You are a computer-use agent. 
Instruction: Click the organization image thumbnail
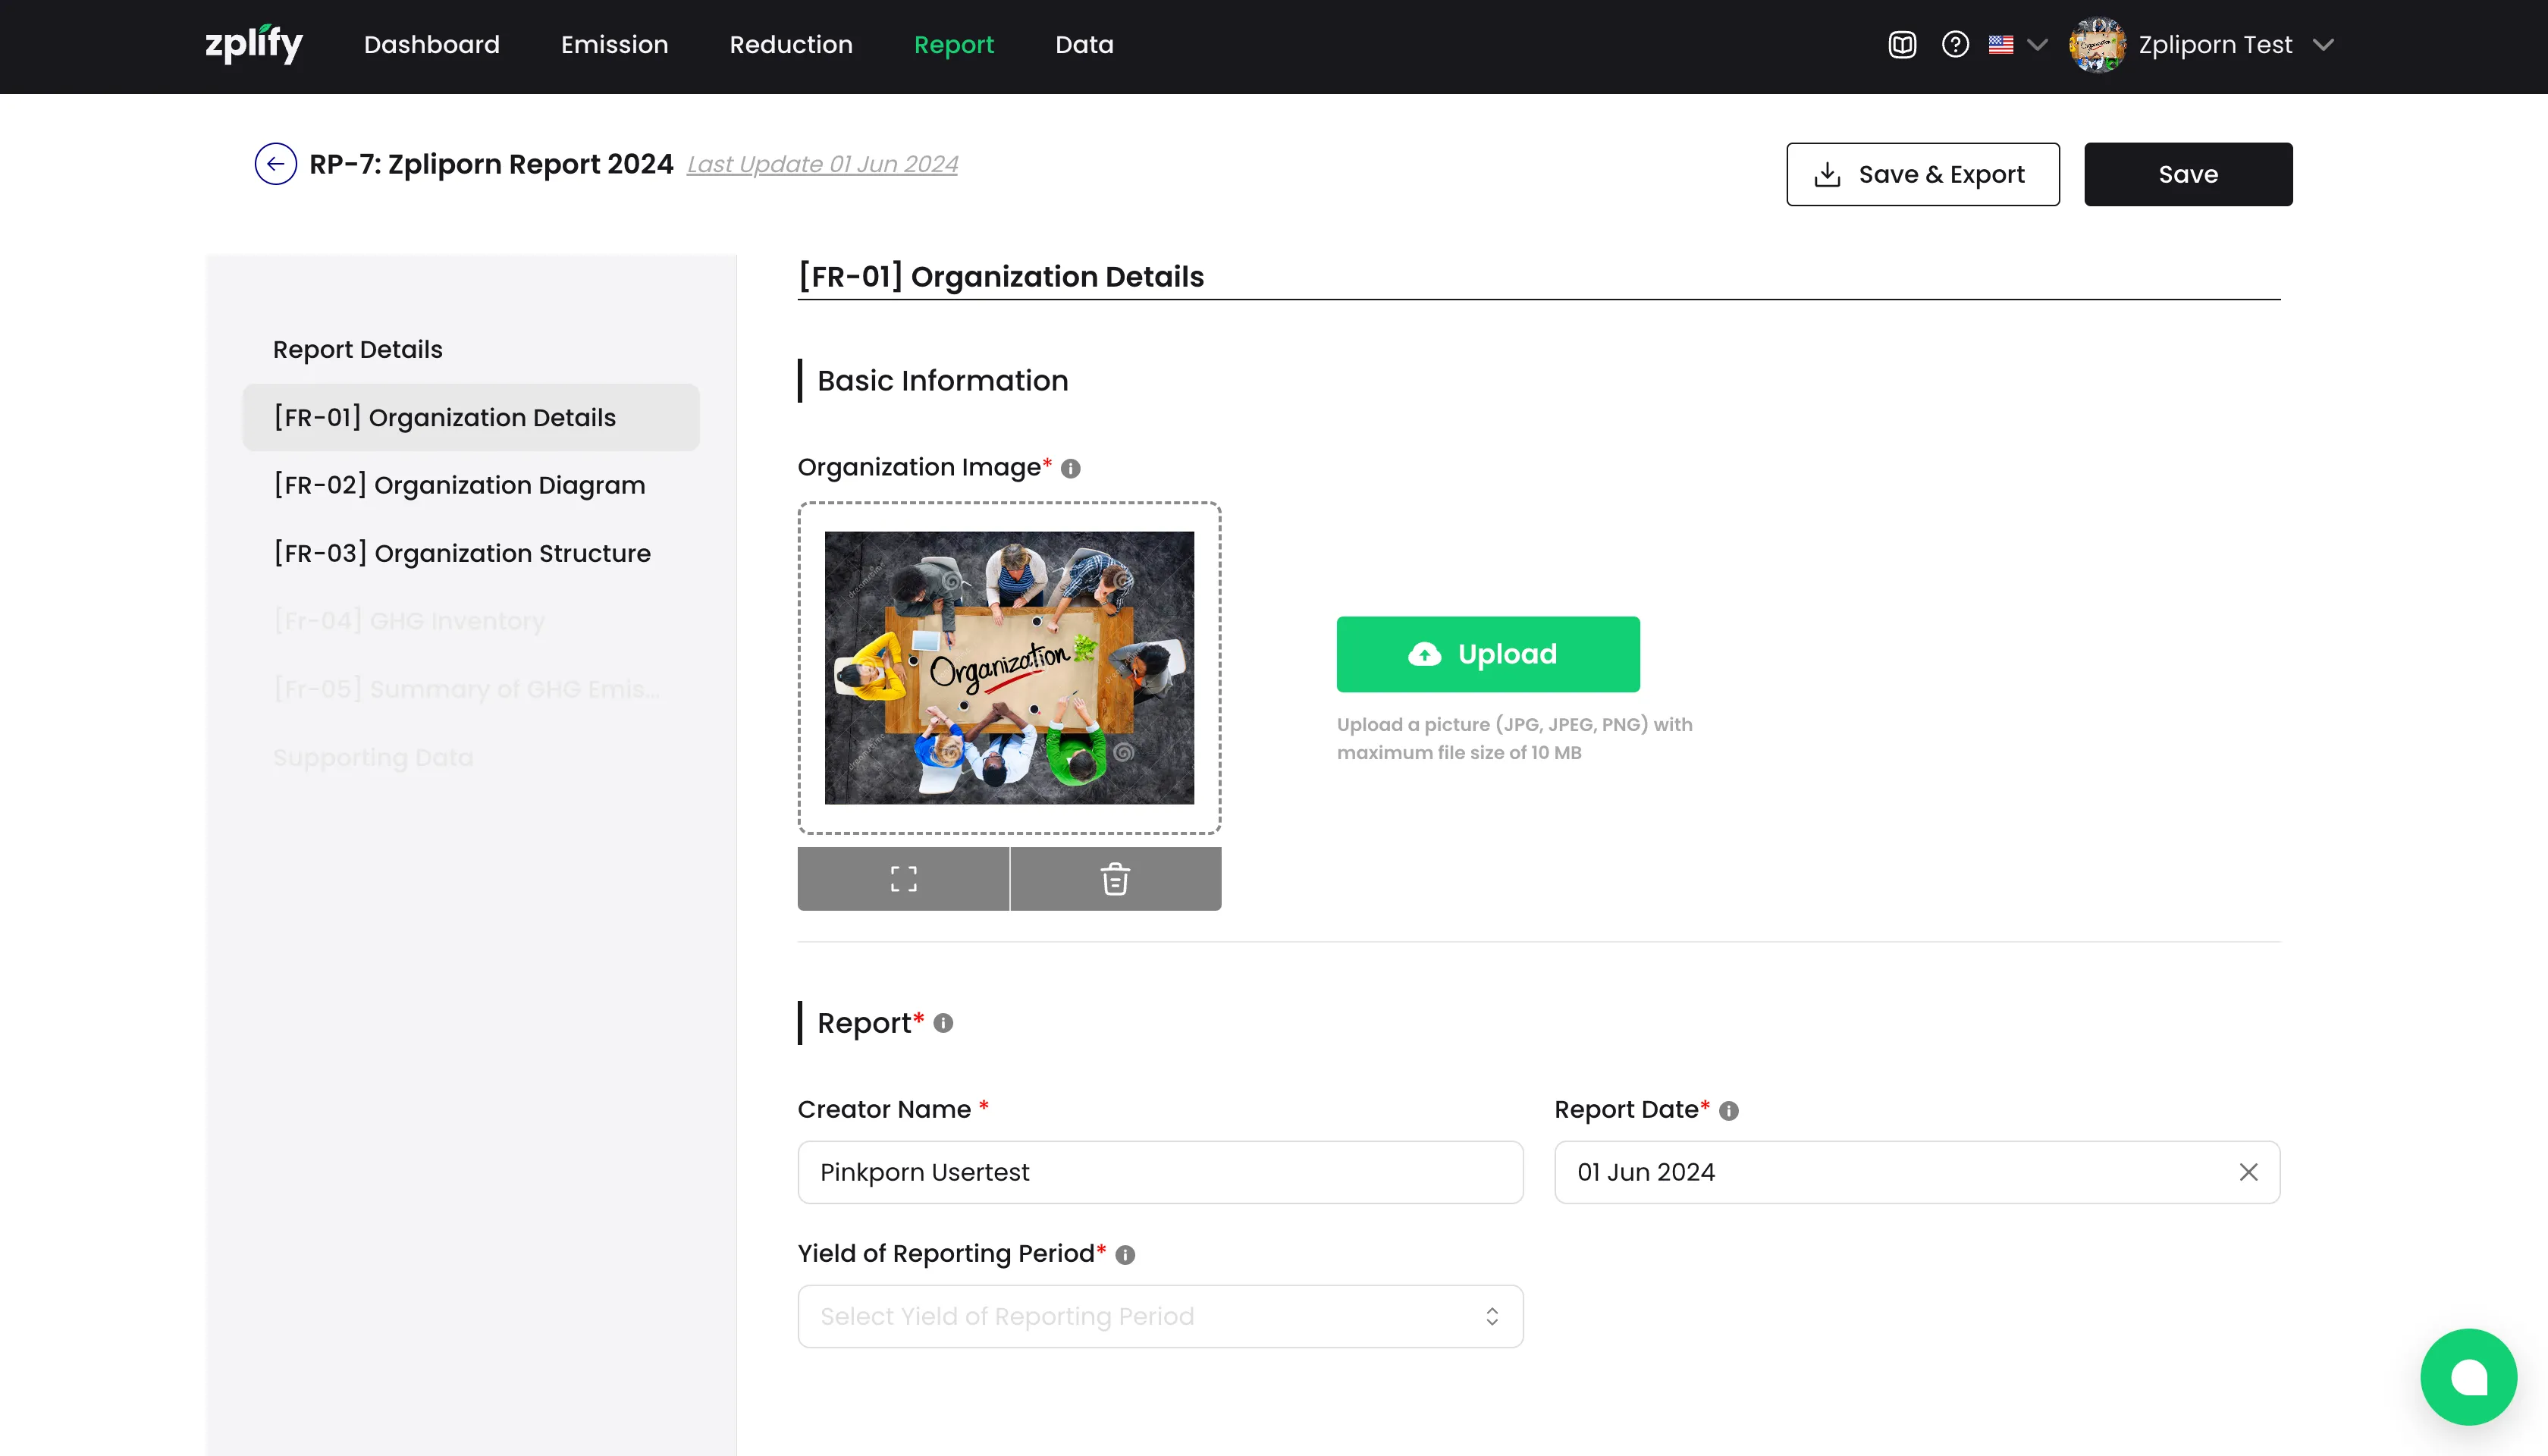(1009, 668)
